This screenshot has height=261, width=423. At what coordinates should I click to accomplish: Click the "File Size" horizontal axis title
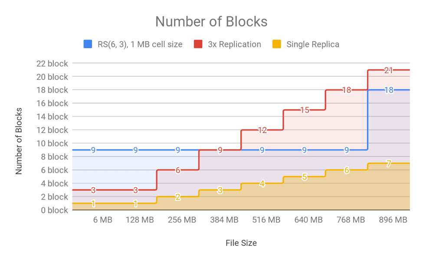(x=241, y=243)
